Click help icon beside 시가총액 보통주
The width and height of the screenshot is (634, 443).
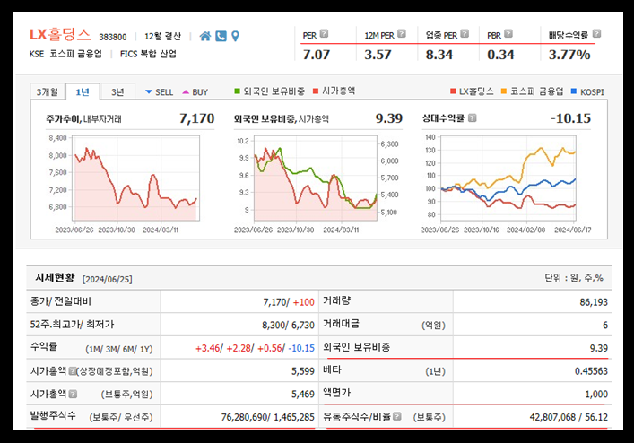pos(73,394)
